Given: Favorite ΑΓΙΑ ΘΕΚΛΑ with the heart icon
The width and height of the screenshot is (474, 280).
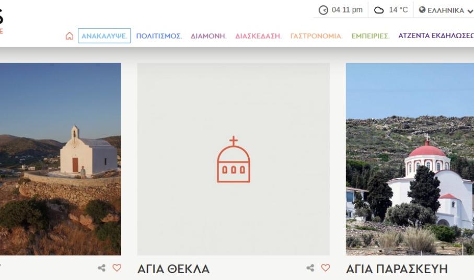Looking at the screenshot, I should (326, 268).
